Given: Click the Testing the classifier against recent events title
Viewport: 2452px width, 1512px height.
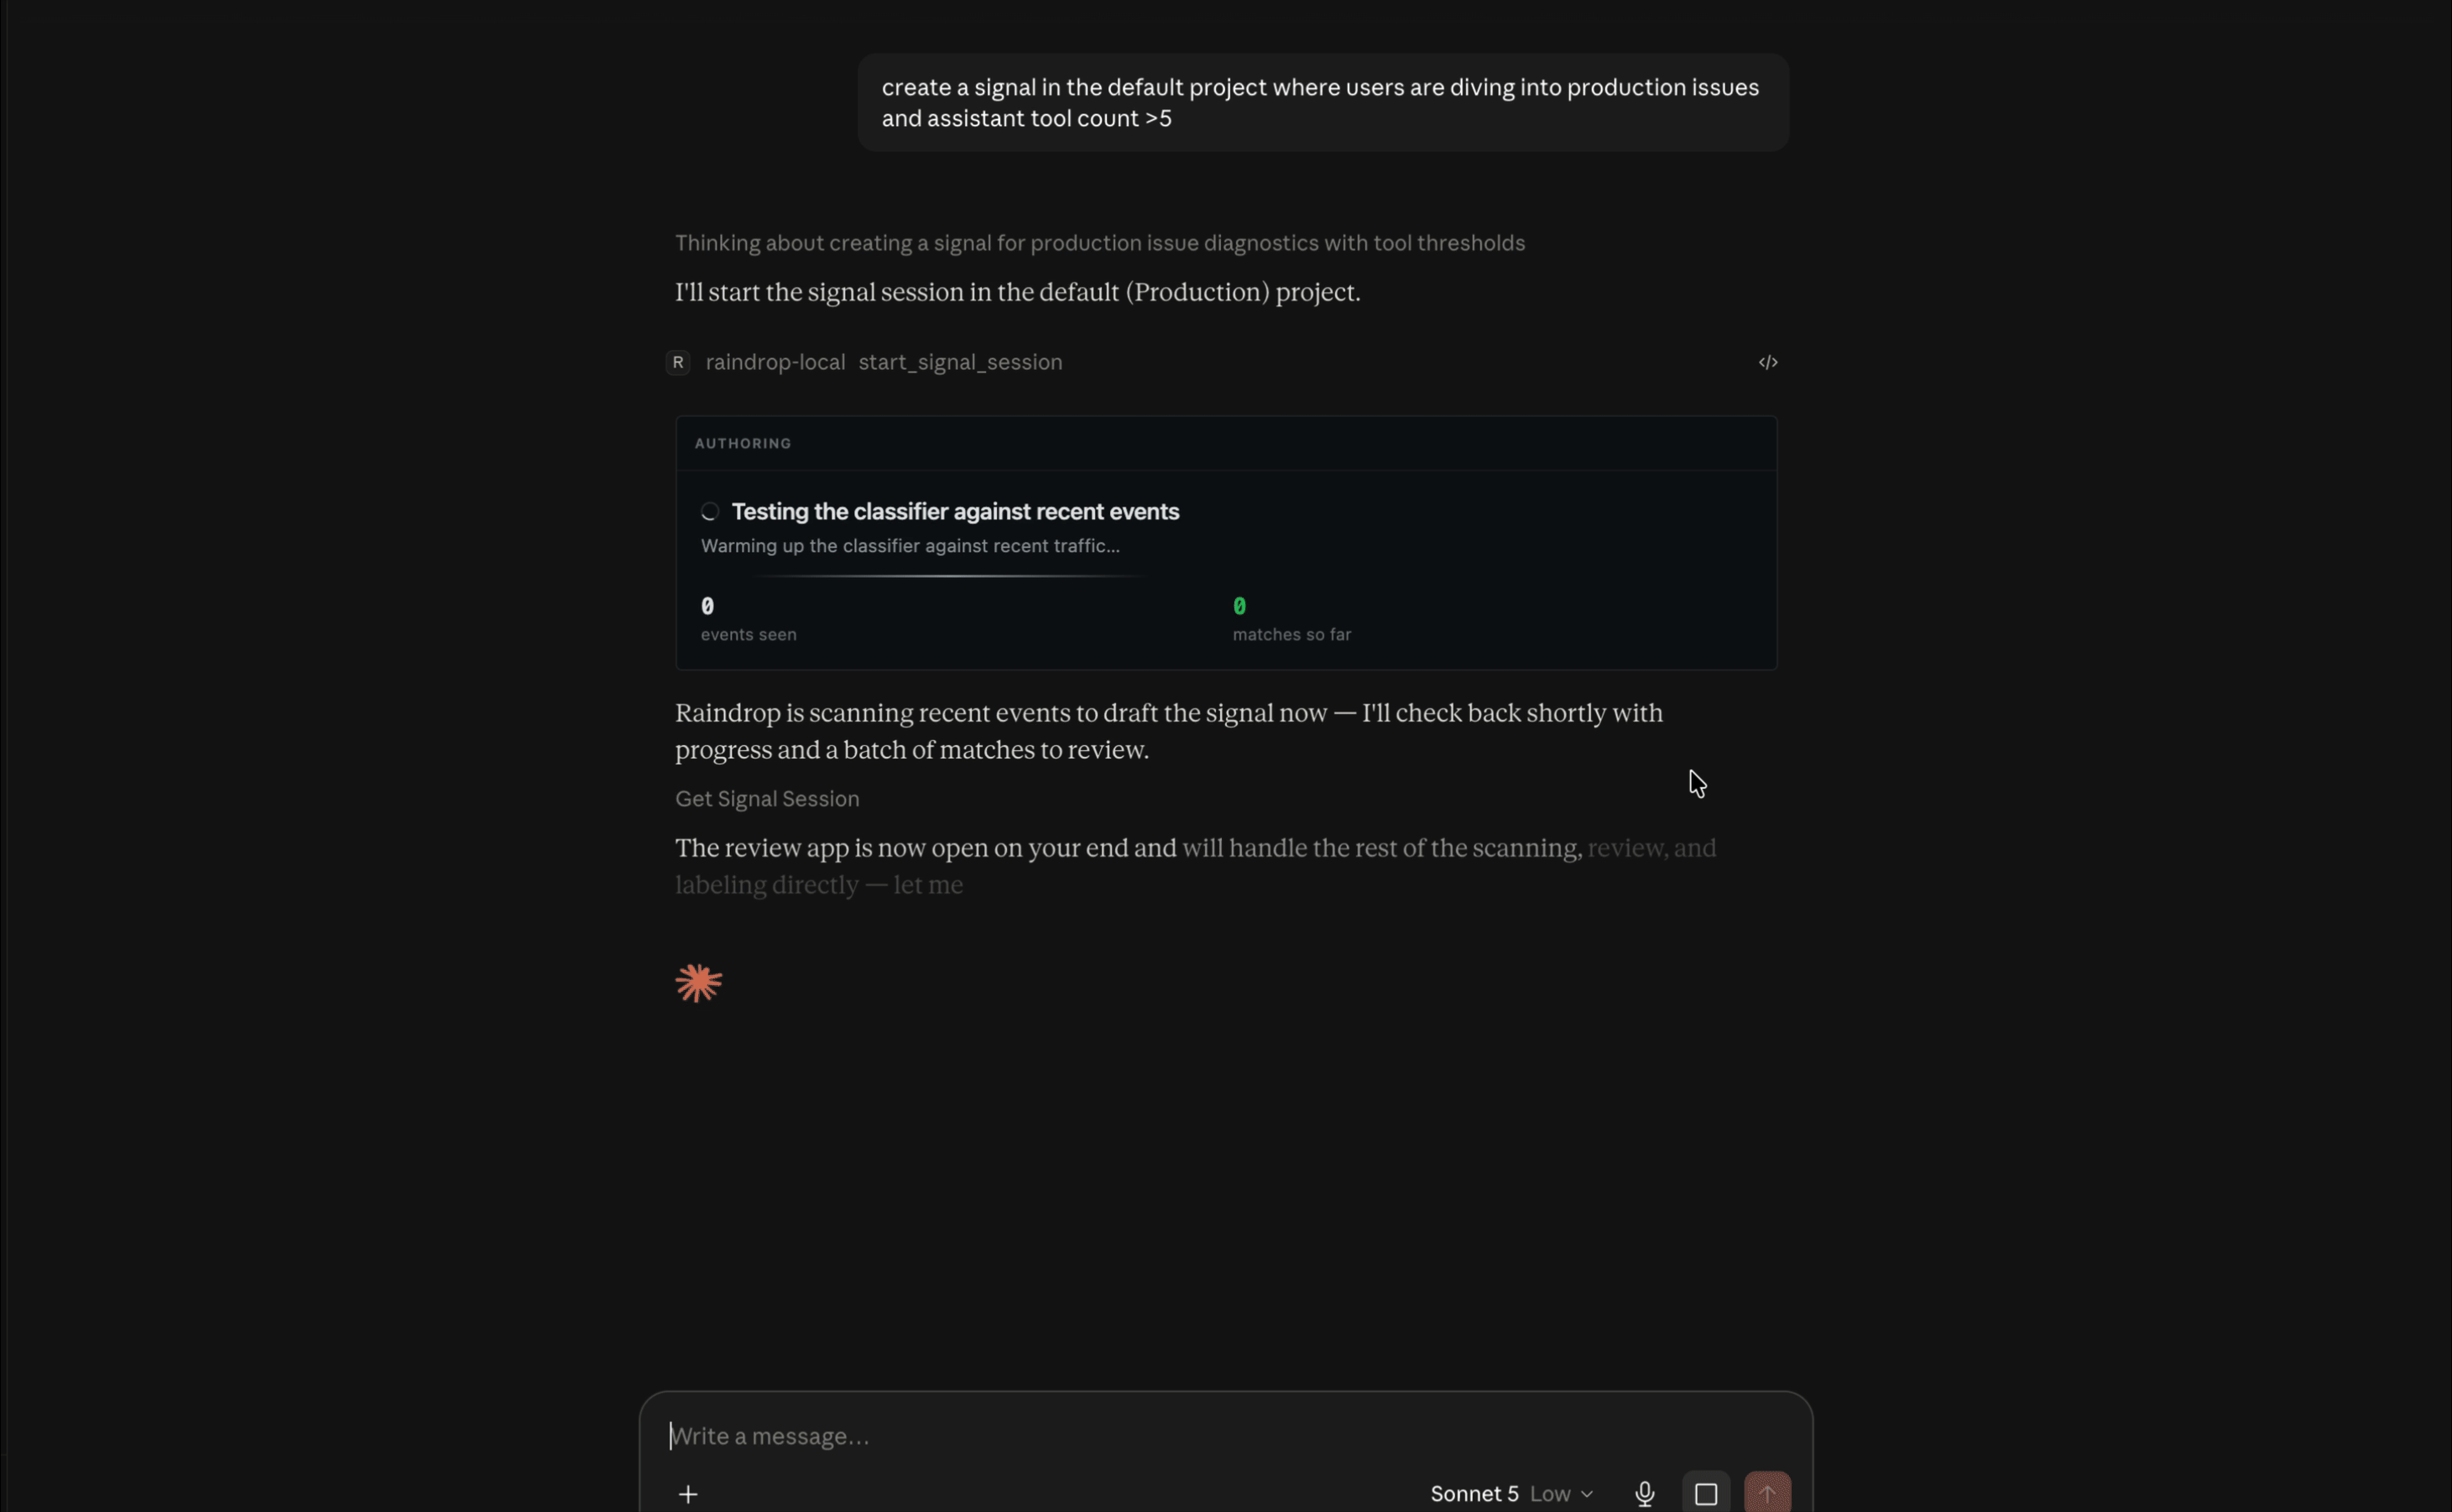Looking at the screenshot, I should point(955,511).
